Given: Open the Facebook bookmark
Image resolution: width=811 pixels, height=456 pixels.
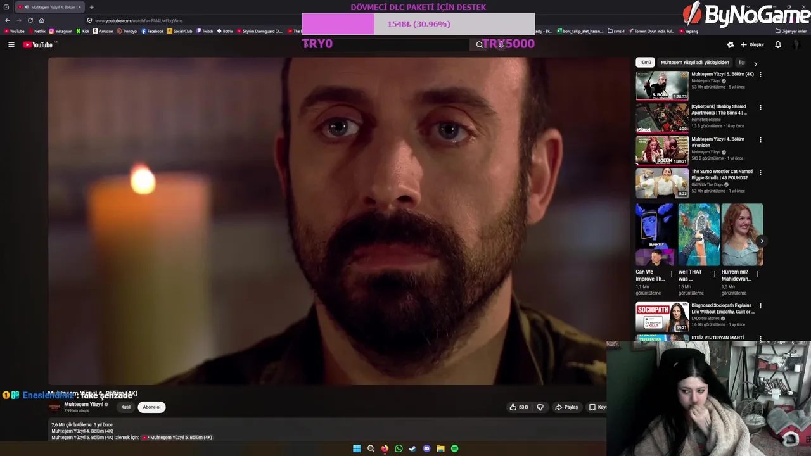Looking at the screenshot, I should 153,31.
